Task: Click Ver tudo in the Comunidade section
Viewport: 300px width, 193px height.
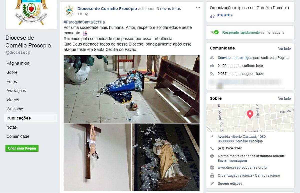Action: click(x=284, y=49)
